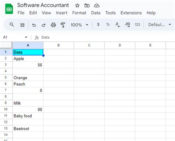Open the Format menu
The width and height of the screenshot is (175, 141).
(79, 13)
